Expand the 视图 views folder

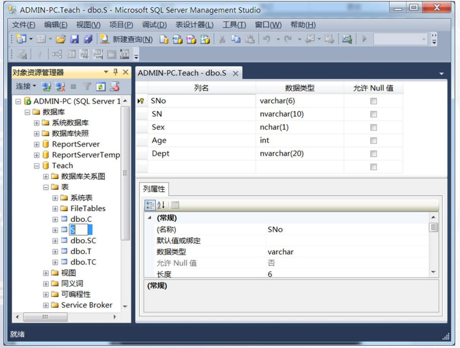(46, 273)
